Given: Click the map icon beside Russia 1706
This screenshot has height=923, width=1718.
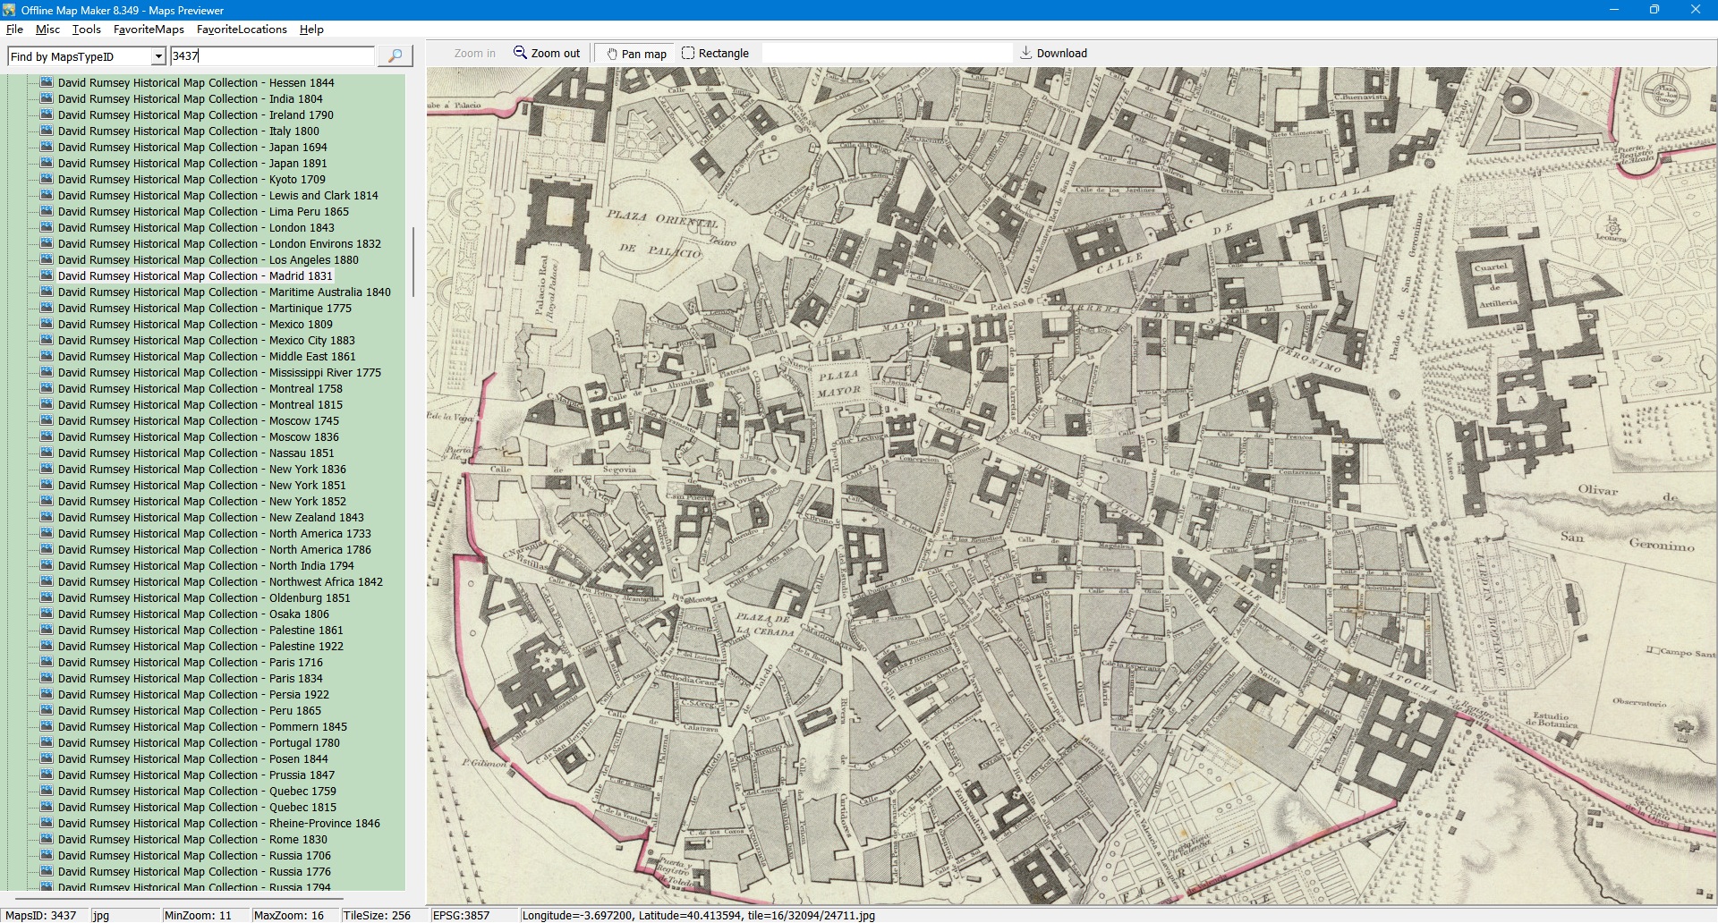Looking at the screenshot, I should point(47,855).
